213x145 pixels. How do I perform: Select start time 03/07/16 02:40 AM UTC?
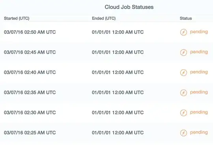click(30, 72)
